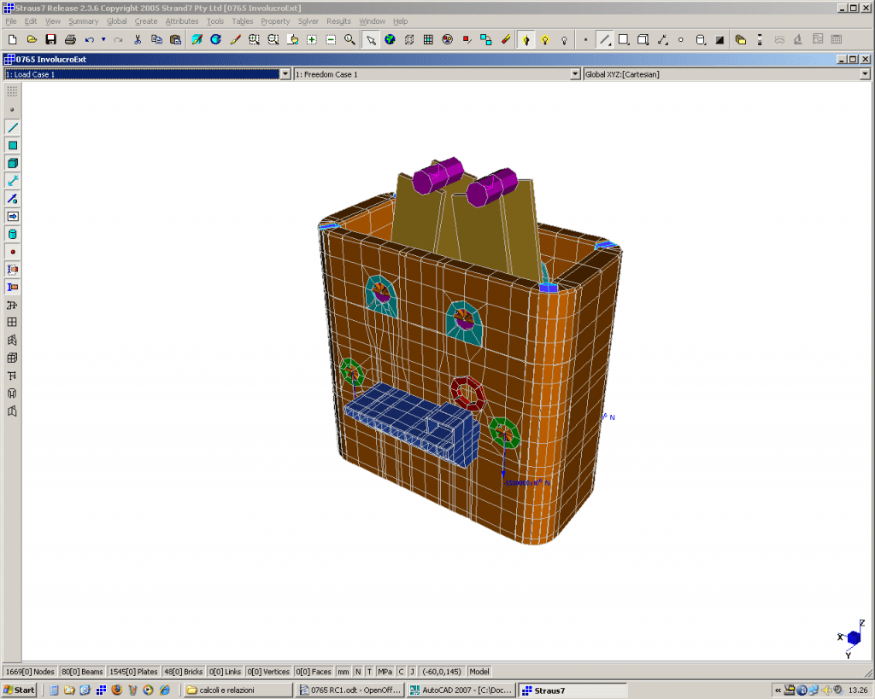This screenshot has width=875, height=699.
Task: Click the Print icon in toolbar
Action: point(70,39)
